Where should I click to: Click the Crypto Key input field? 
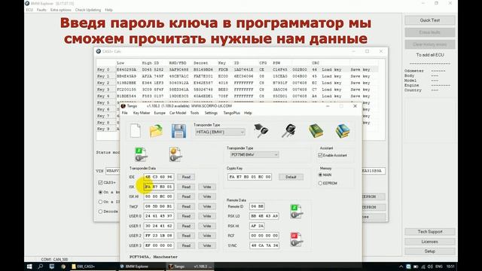[249, 177]
